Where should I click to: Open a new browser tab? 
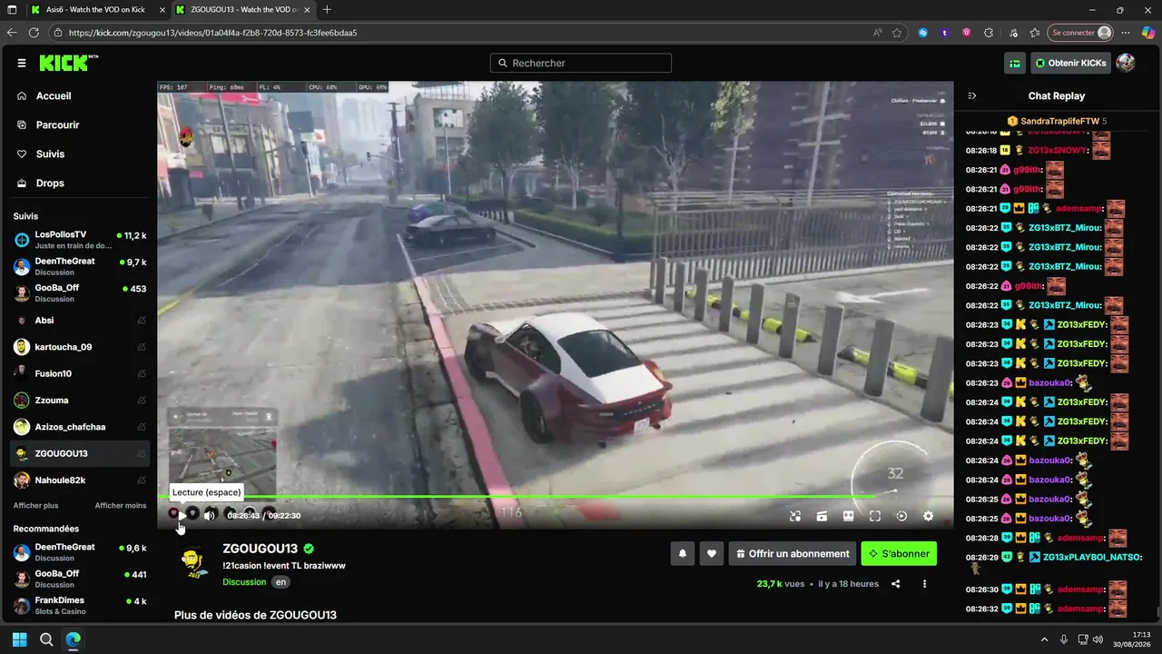coord(327,10)
